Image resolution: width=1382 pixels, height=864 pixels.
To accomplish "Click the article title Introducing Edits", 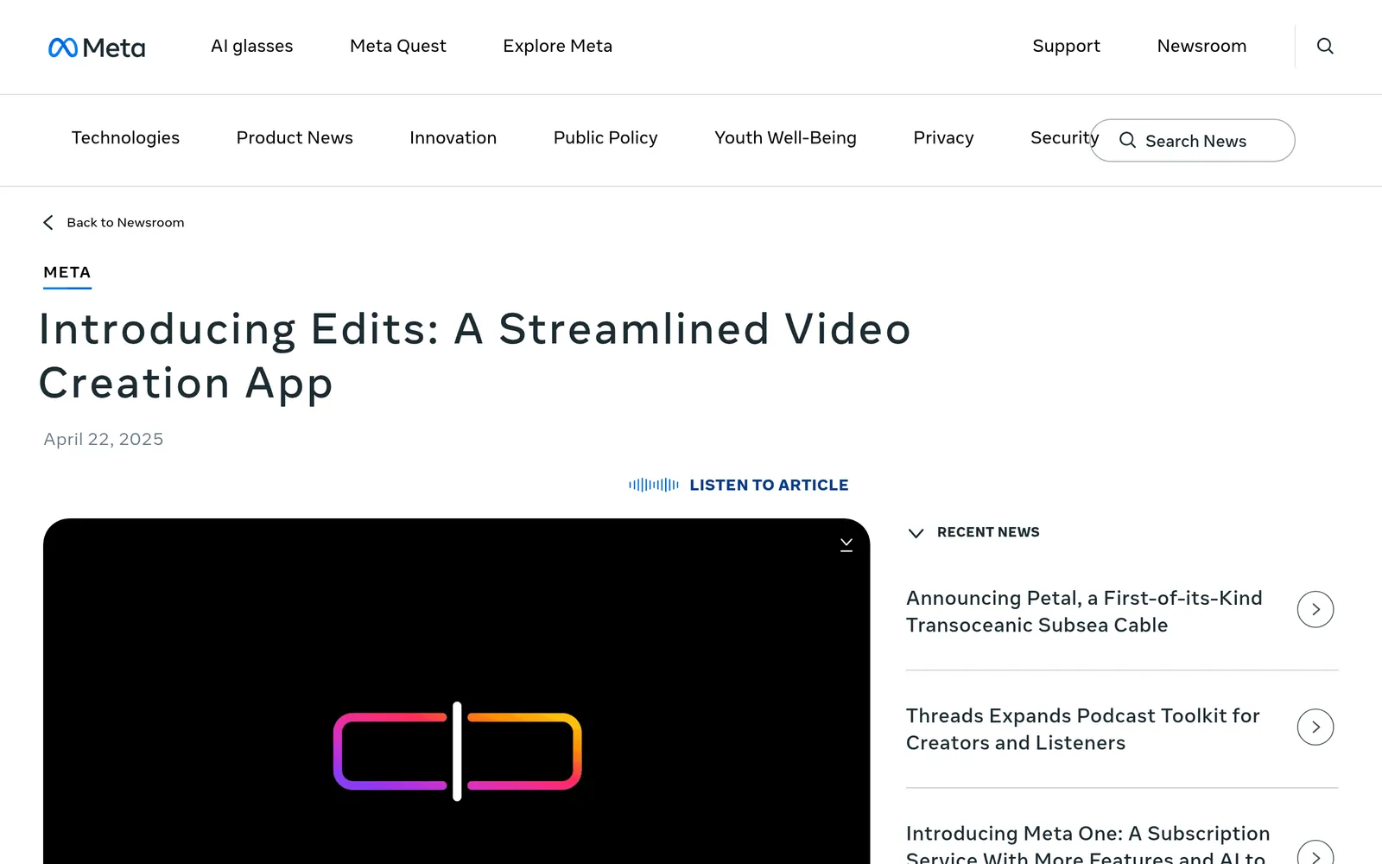I will [475, 355].
